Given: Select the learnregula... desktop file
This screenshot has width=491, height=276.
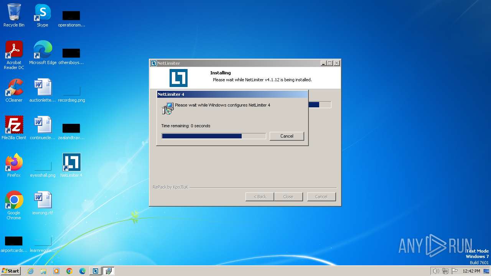Looking at the screenshot, I should click(x=43, y=244).
